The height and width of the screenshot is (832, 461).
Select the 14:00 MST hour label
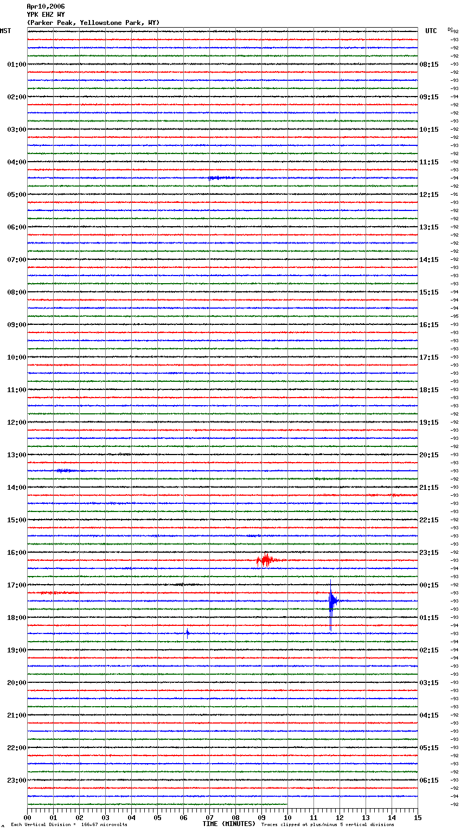click(16, 488)
